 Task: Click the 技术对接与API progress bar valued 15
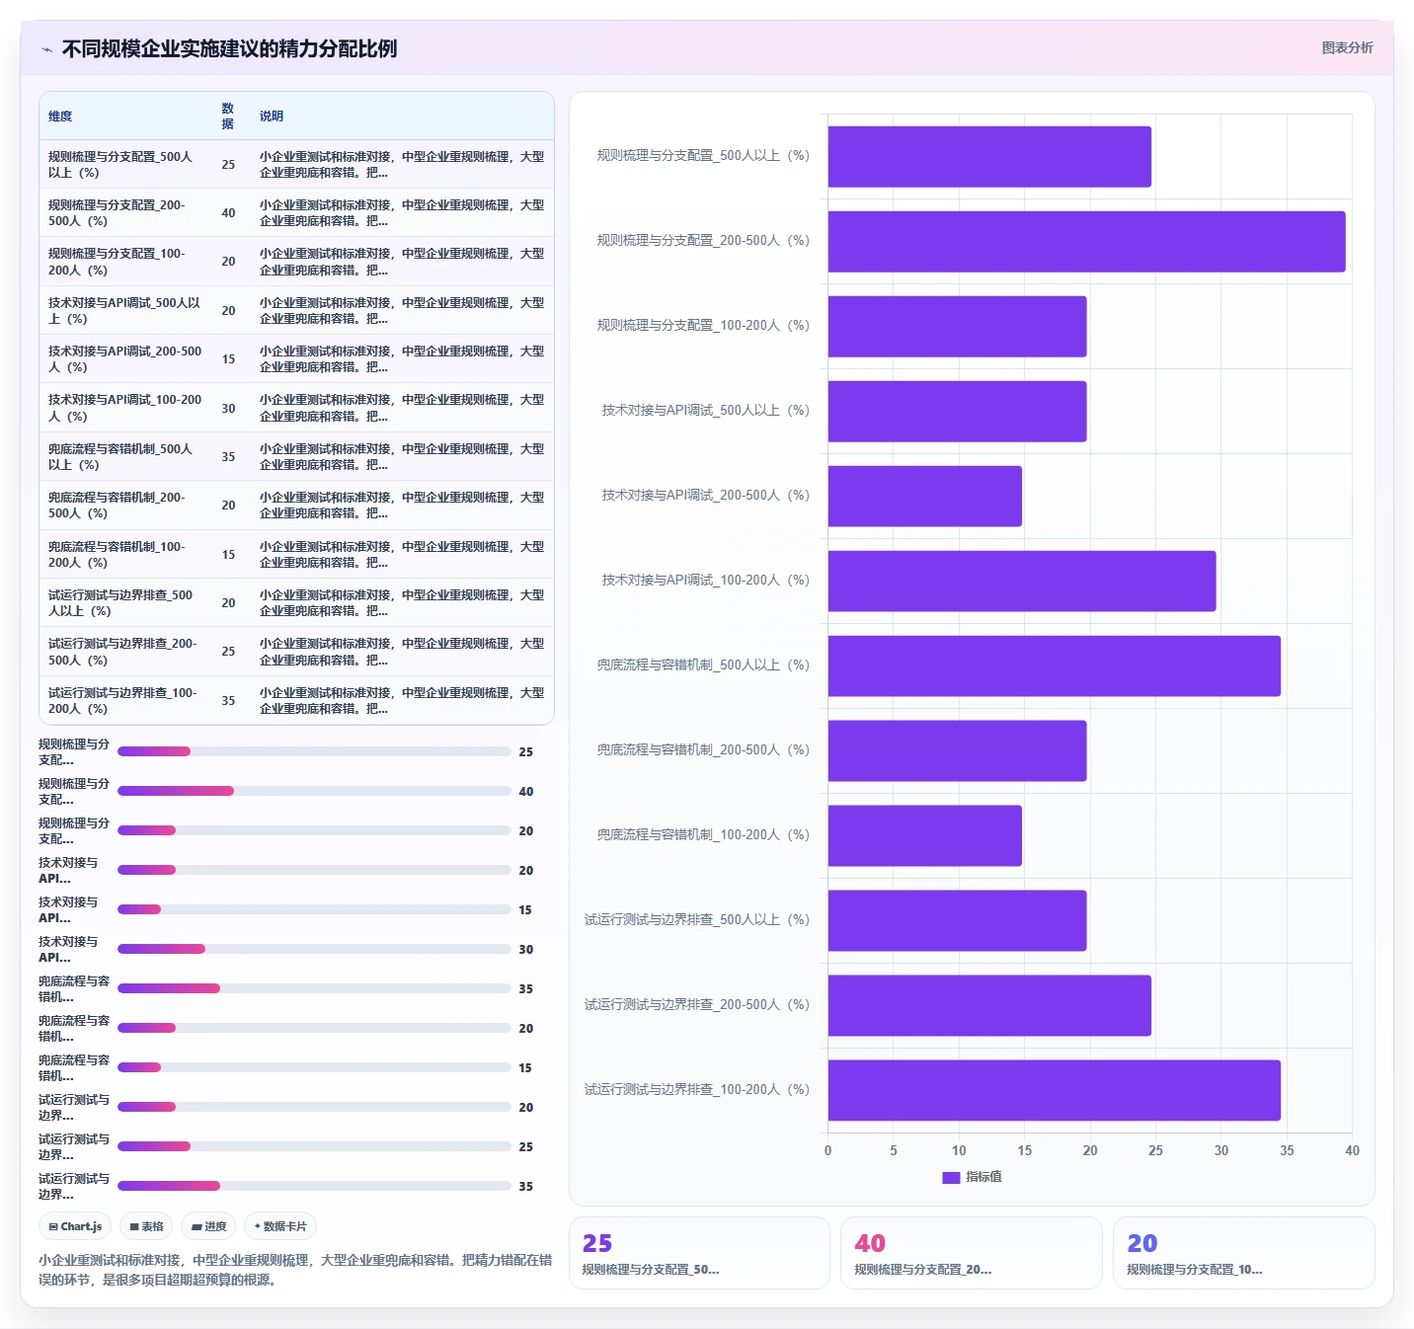click(314, 909)
